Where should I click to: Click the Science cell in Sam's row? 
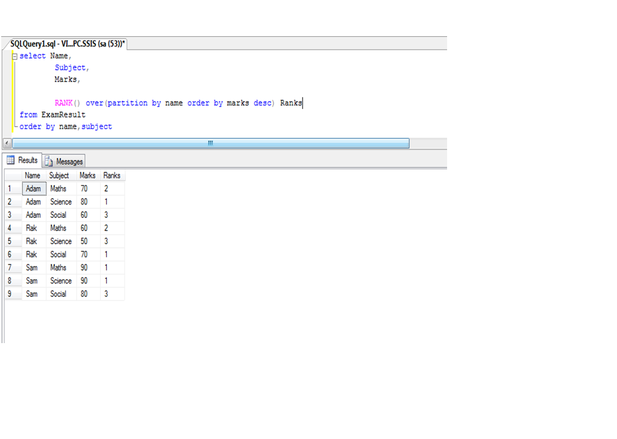pos(61,280)
